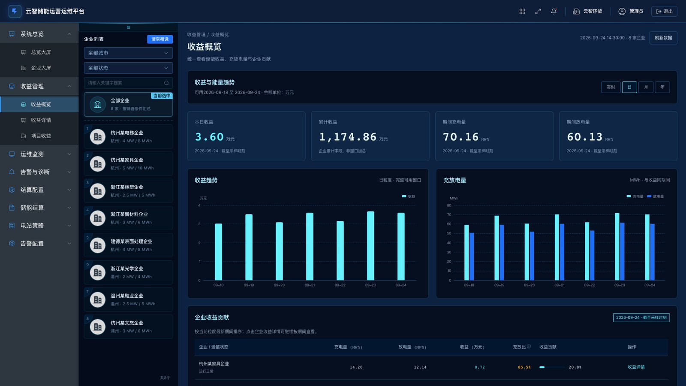Open notifications bell icon
The height and width of the screenshot is (386, 686).
click(554, 12)
